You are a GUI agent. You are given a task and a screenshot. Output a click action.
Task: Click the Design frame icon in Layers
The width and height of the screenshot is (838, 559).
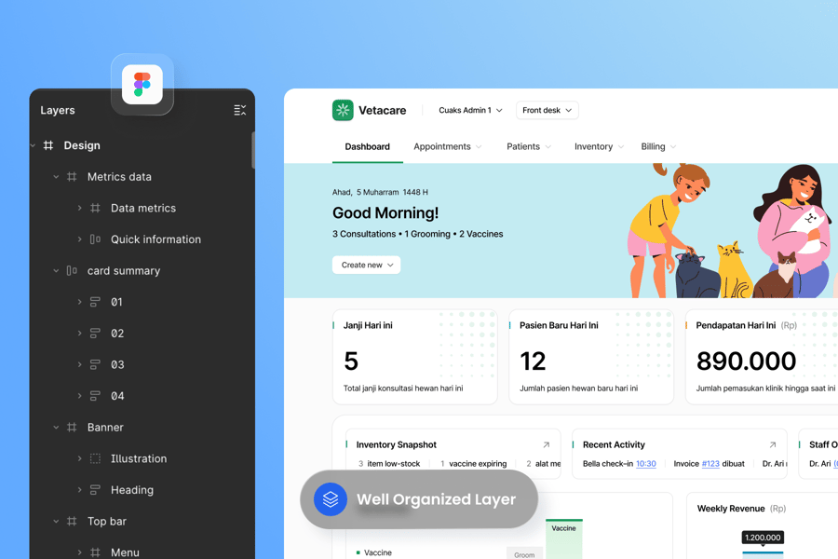48,145
